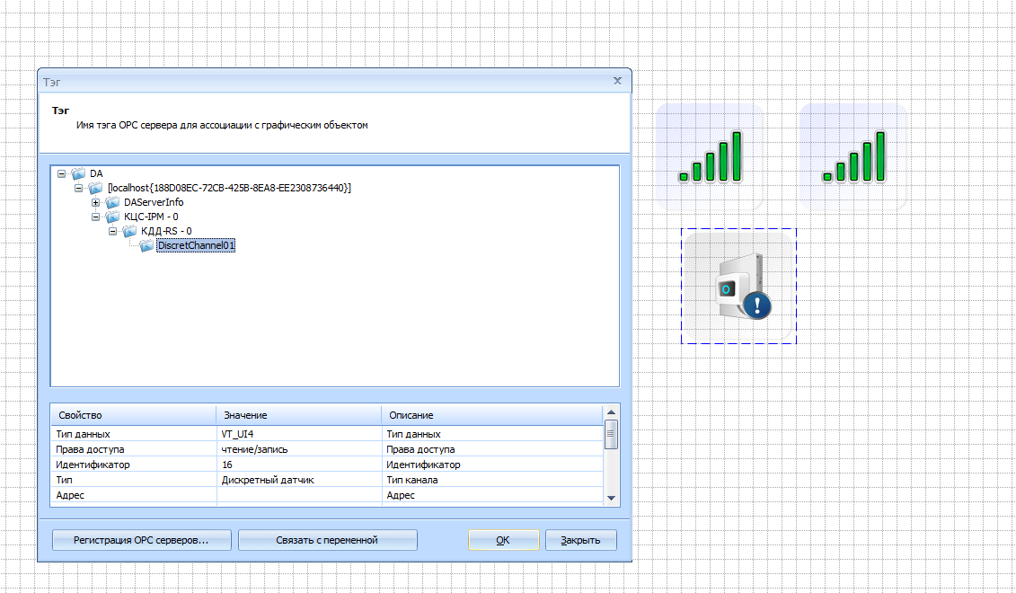Select DiscretChannel01 in the tag tree

click(196, 245)
